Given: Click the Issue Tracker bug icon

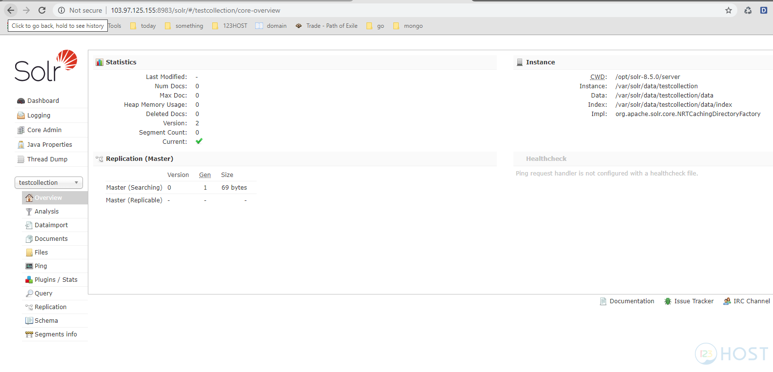Looking at the screenshot, I should tap(668, 301).
